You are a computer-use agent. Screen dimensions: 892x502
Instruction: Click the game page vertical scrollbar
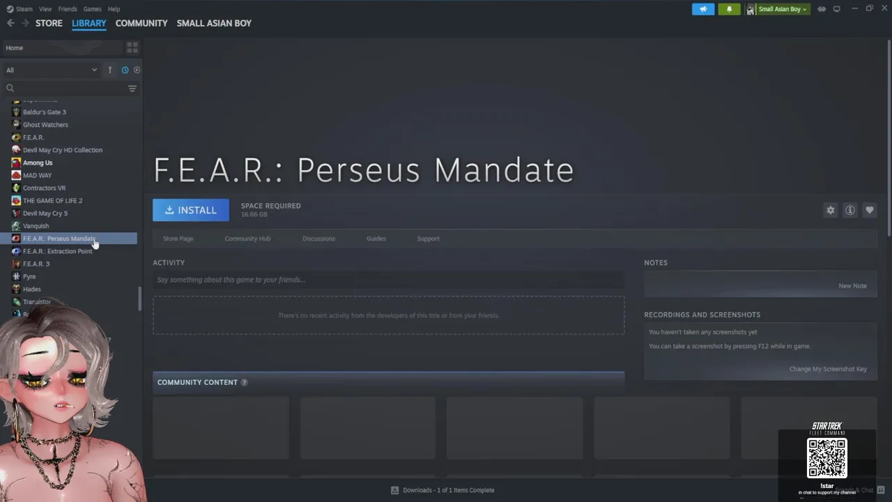[x=889, y=139]
